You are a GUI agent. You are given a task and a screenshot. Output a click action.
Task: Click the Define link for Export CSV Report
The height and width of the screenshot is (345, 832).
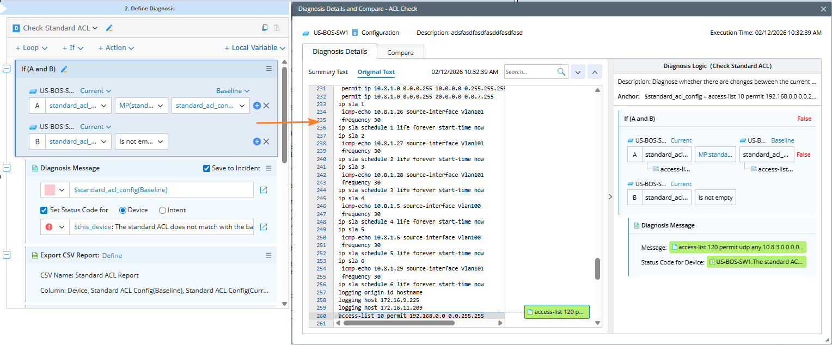click(x=112, y=255)
